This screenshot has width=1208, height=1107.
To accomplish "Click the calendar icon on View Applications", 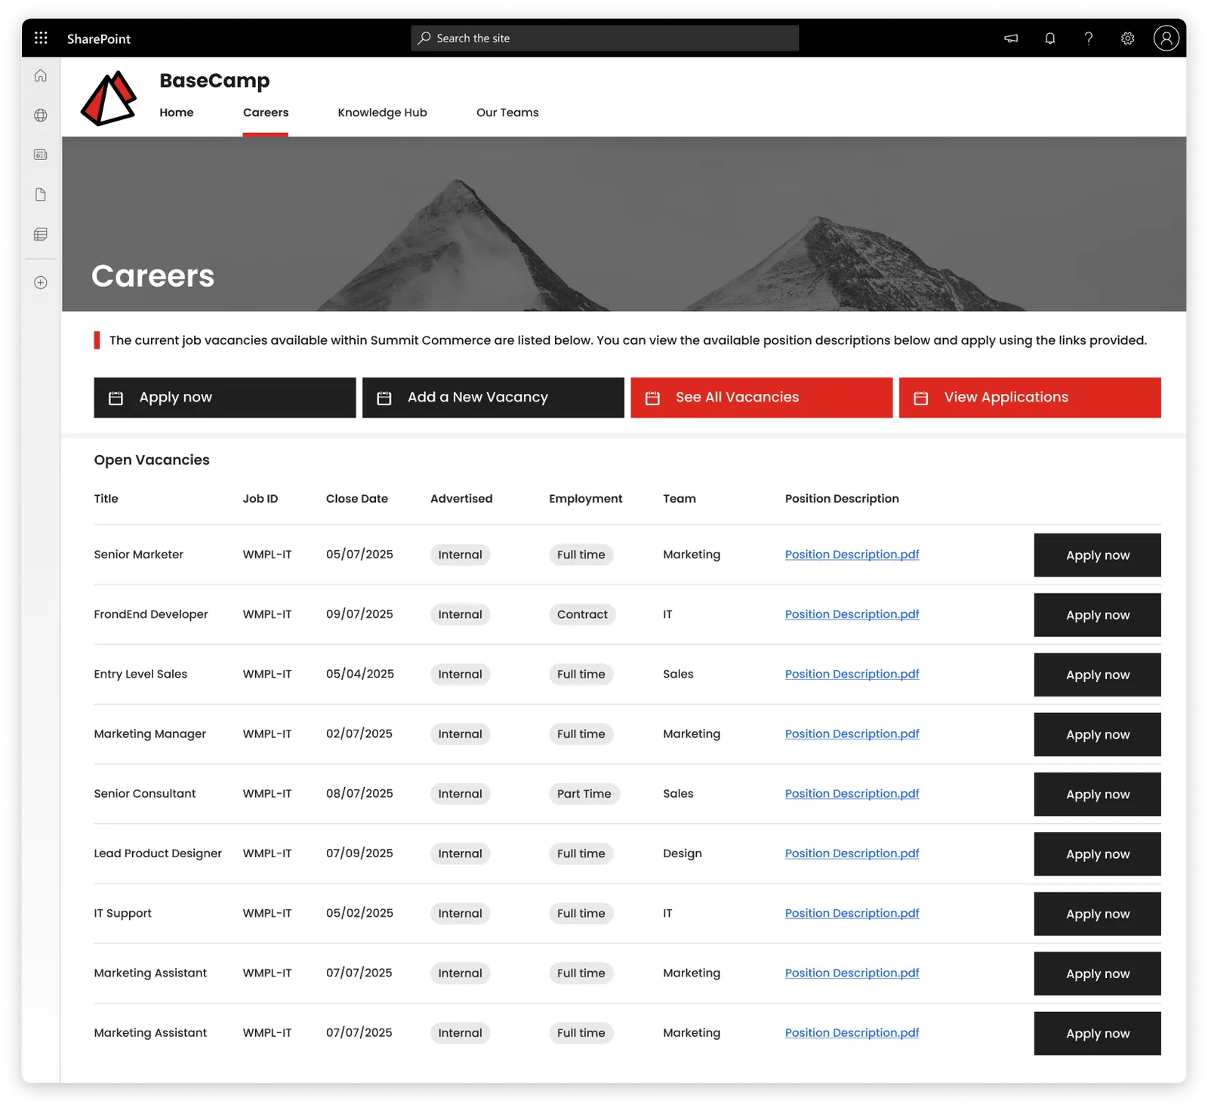I will point(921,398).
